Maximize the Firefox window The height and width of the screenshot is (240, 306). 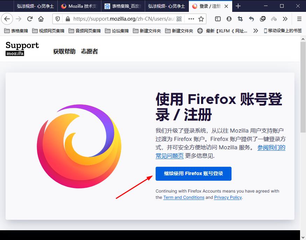click(282, 6)
